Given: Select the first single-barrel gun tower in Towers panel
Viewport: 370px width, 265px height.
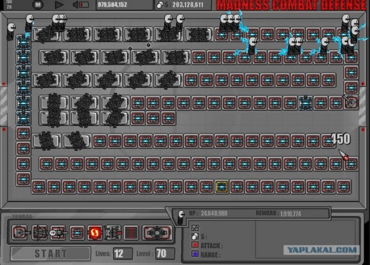Looking at the screenshot, I should (x=21, y=233).
